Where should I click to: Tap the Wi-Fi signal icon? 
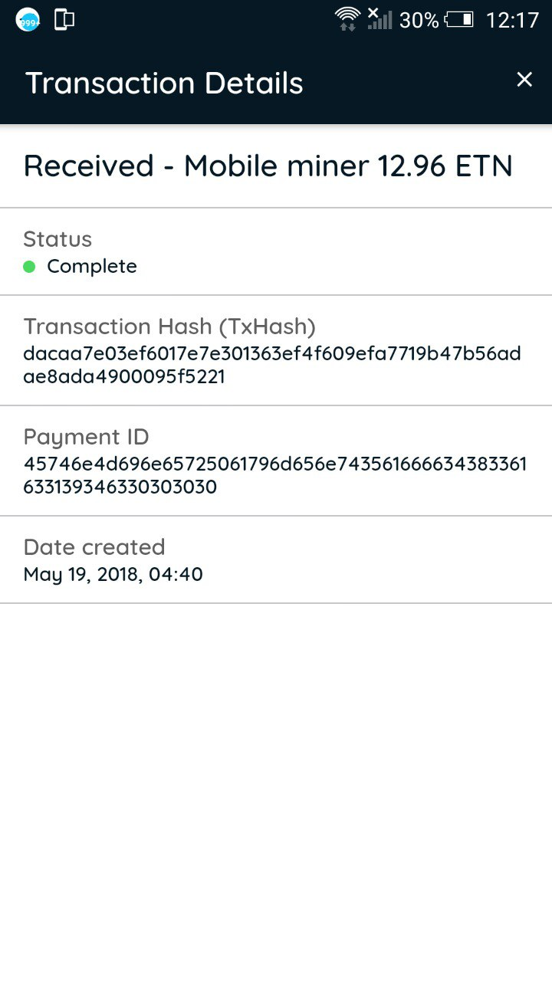347,18
